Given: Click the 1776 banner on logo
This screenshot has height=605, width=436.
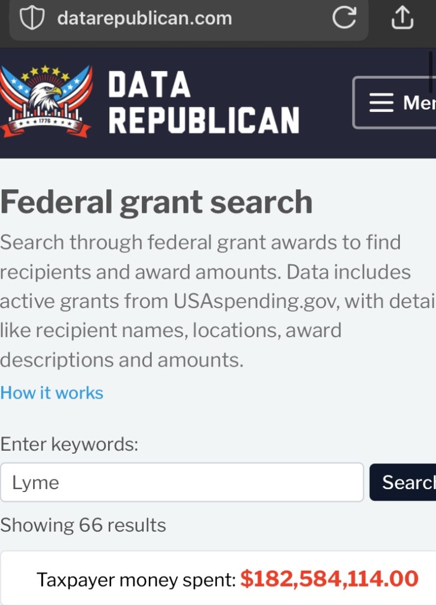Looking at the screenshot, I should [45, 124].
